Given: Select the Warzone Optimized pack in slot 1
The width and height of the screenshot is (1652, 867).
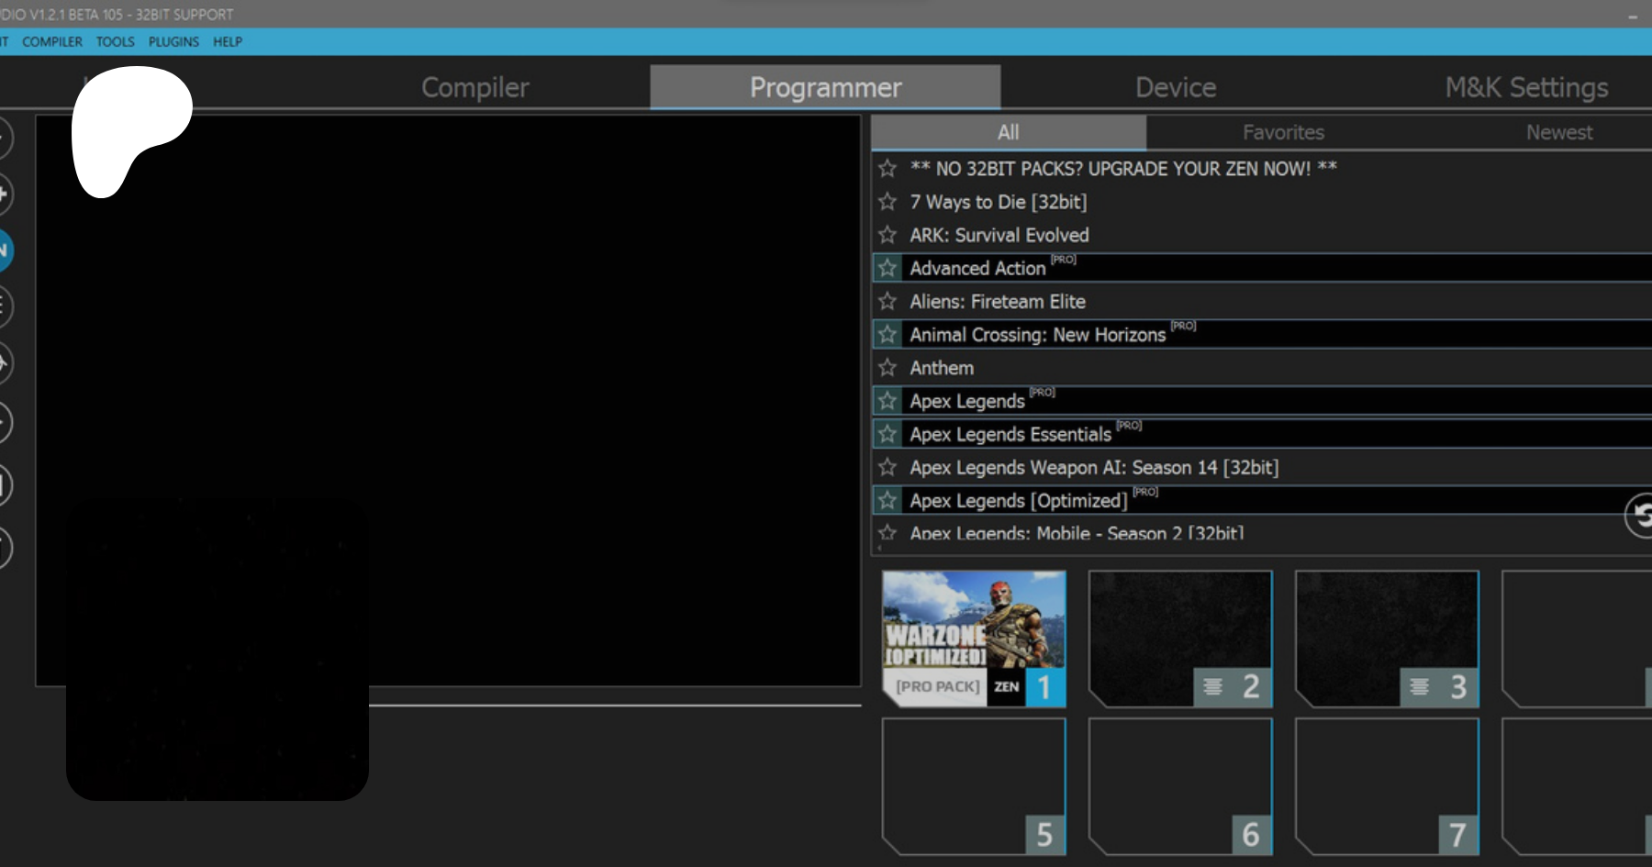Looking at the screenshot, I should point(973,638).
